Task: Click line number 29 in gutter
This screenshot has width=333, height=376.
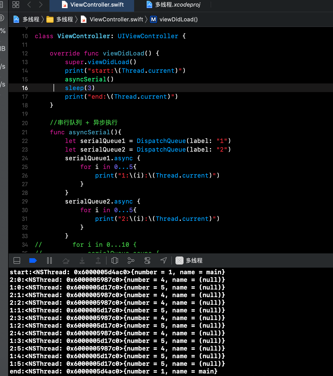Action: (25, 201)
